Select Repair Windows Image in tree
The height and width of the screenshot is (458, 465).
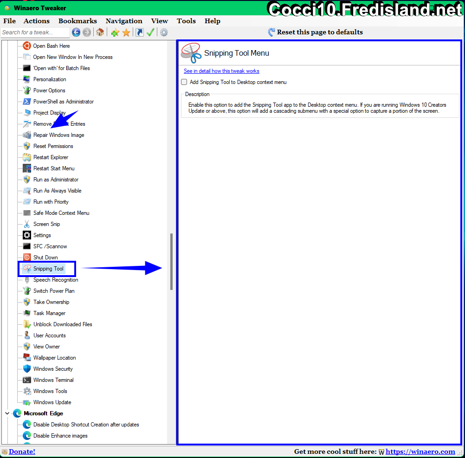pyautogui.click(x=59, y=135)
